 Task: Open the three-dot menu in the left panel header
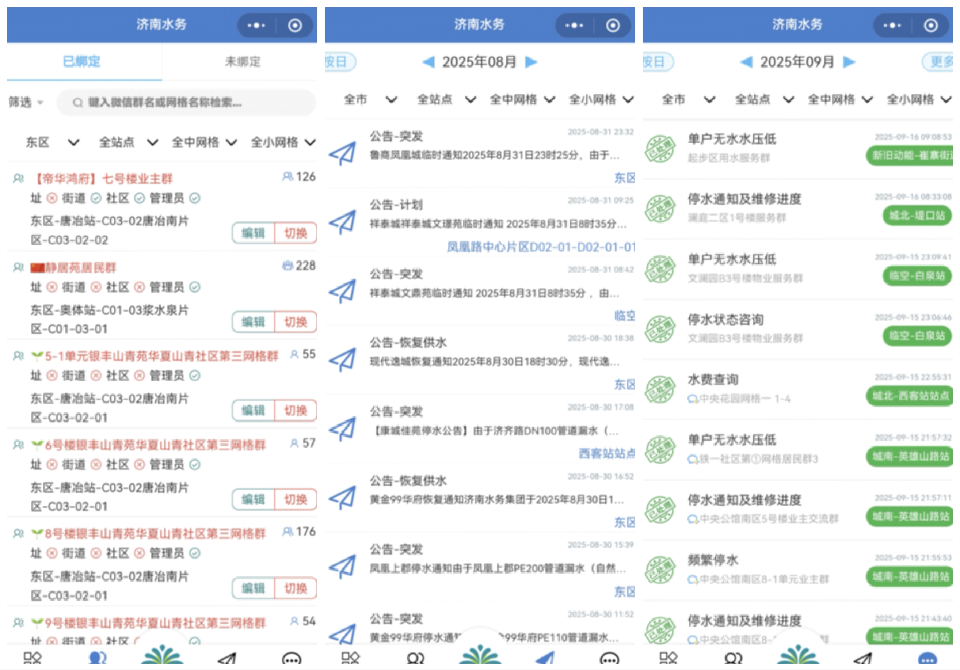(256, 26)
